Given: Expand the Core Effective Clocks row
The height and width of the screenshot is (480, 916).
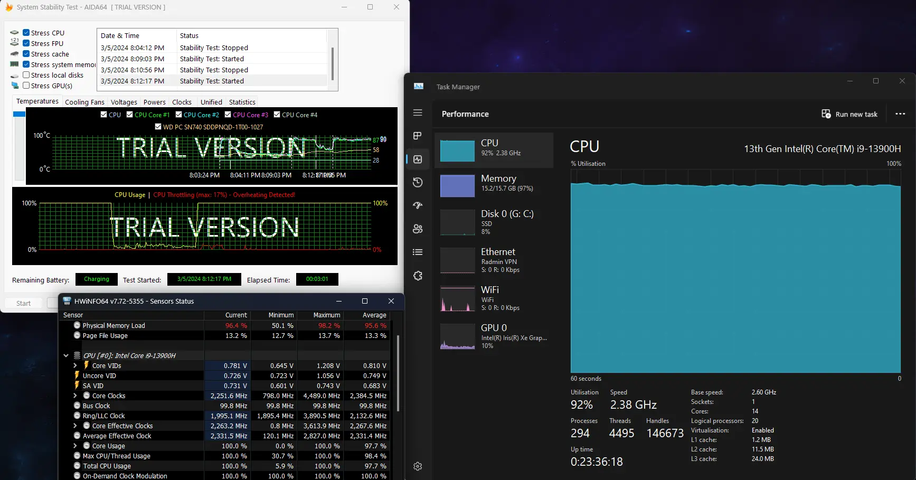Looking at the screenshot, I should pos(75,426).
